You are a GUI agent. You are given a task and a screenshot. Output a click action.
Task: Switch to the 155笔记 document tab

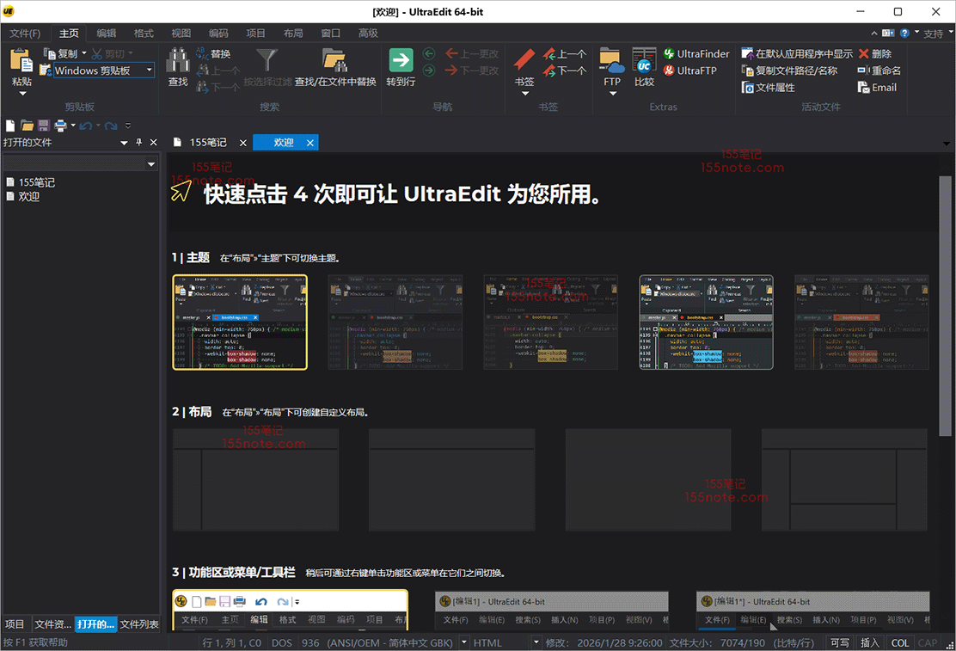207,143
